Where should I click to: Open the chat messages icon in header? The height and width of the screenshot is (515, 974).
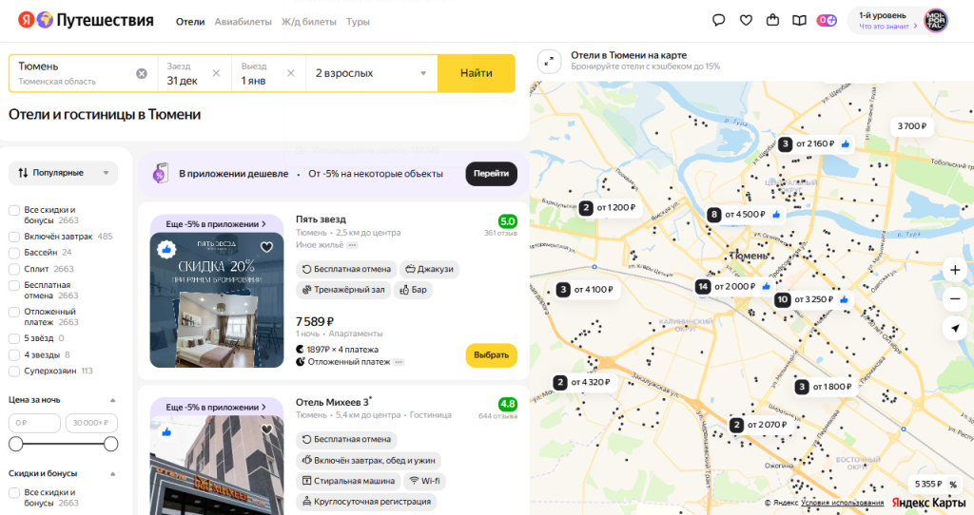coord(719,20)
